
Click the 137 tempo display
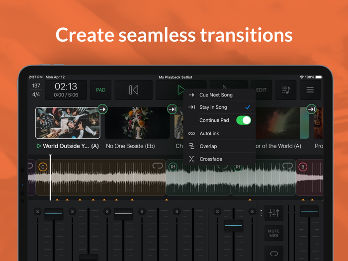pyautogui.click(x=36, y=86)
